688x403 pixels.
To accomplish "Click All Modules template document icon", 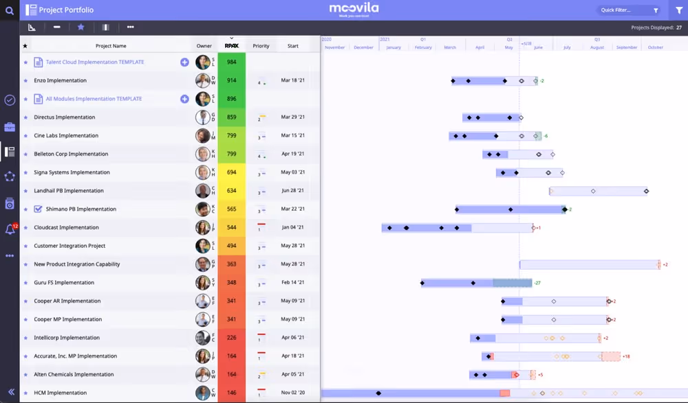I will point(38,99).
